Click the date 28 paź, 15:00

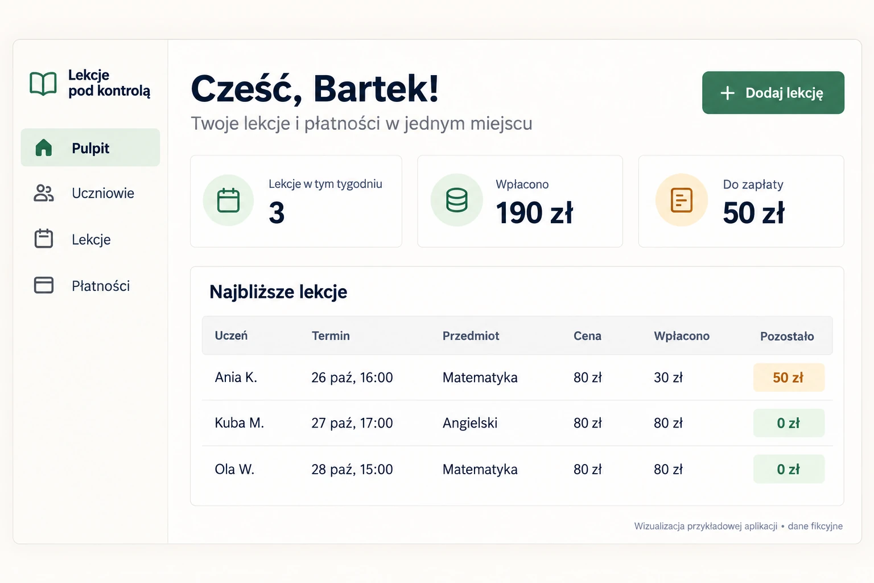[x=352, y=469]
